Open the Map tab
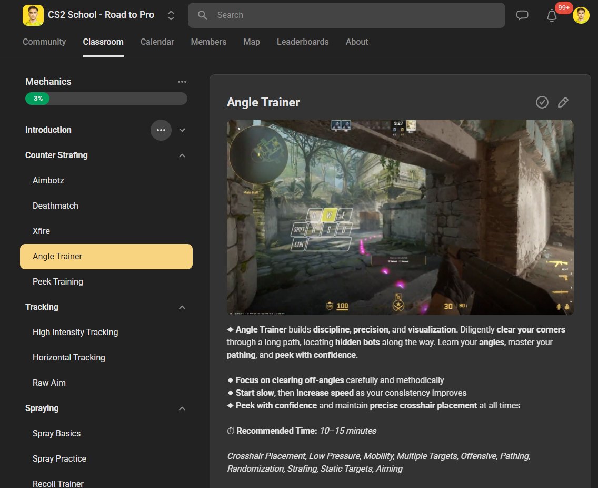 point(252,42)
